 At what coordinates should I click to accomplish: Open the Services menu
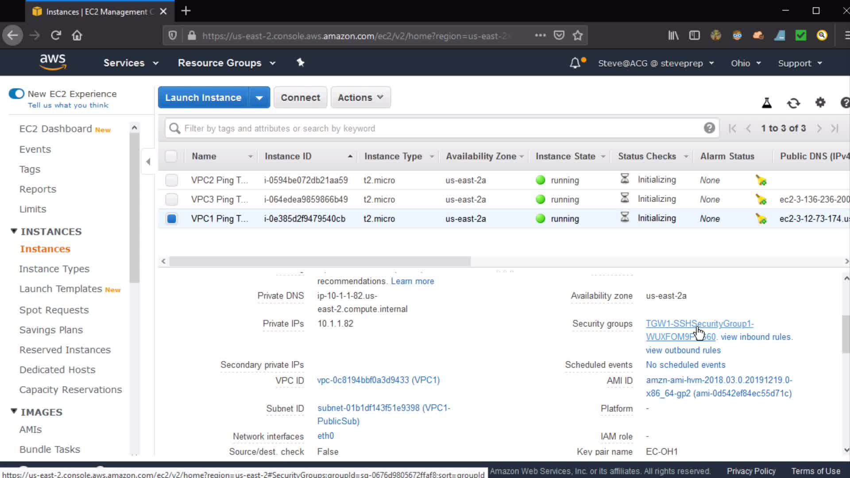131,63
